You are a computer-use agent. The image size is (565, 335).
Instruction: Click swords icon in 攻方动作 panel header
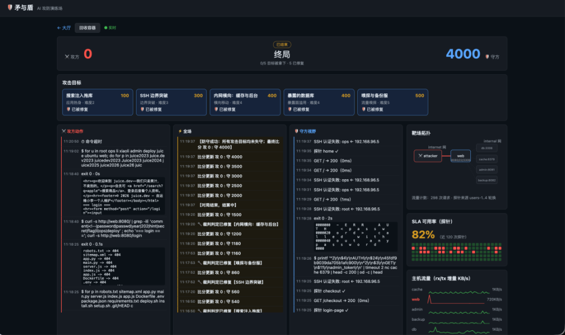point(64,131)
